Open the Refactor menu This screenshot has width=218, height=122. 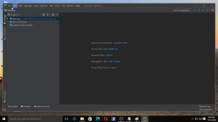(x=44, y=6)
